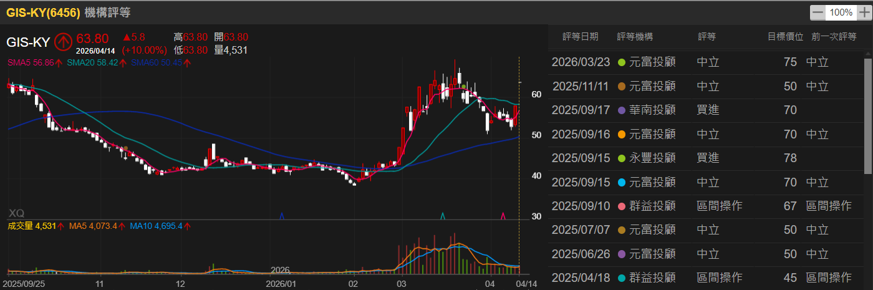Click the red up-arrow circle beside GIS-KY
873x290 pixels.
click(x=63, y=42)
